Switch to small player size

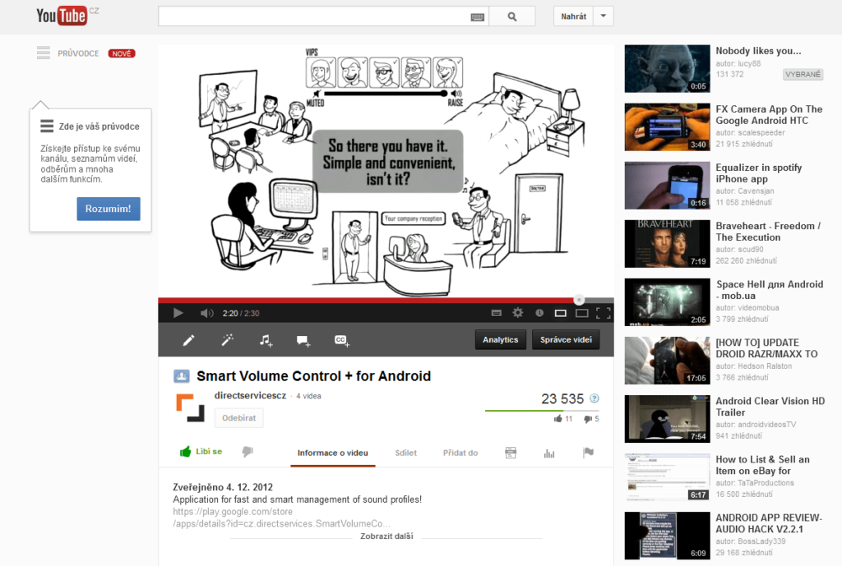560,313
